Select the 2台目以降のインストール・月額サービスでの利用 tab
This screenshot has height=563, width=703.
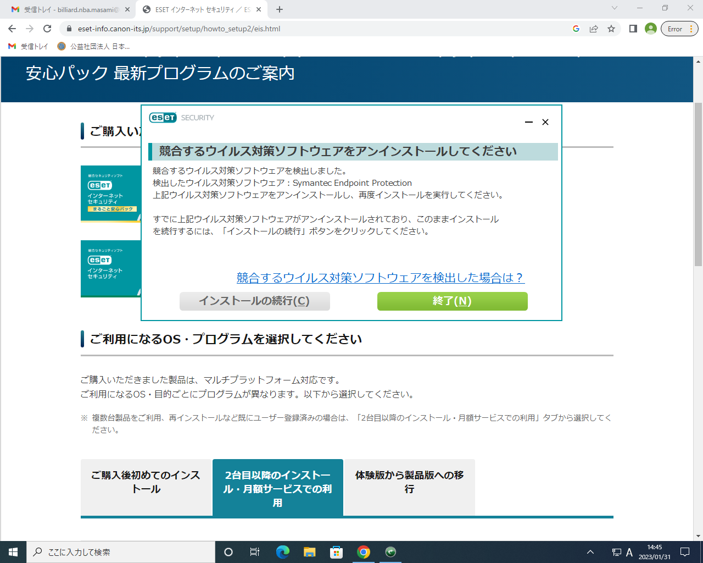(x=278, y=488)
